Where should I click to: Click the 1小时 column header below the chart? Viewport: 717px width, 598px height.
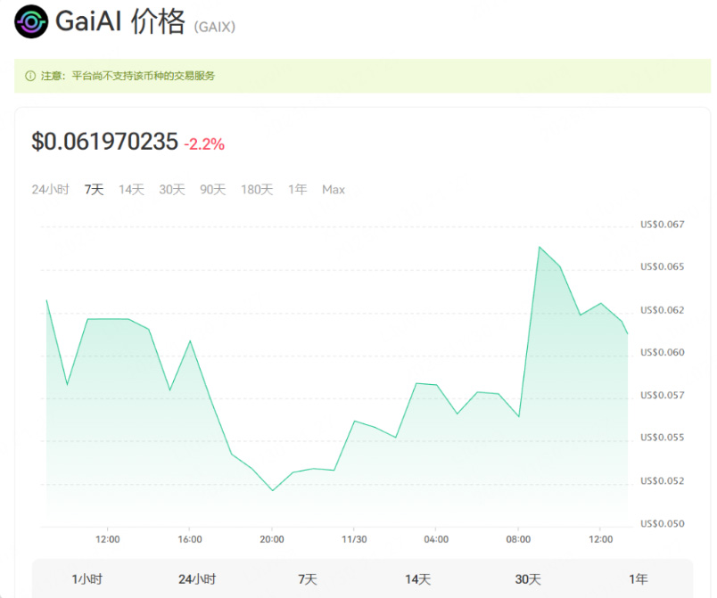(x=87, y=579)
